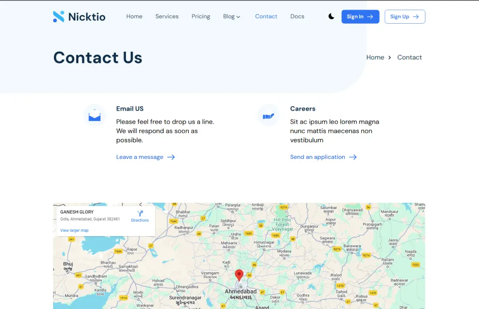Click the Sign Up button
479x309 pixels.
point(405,16)
